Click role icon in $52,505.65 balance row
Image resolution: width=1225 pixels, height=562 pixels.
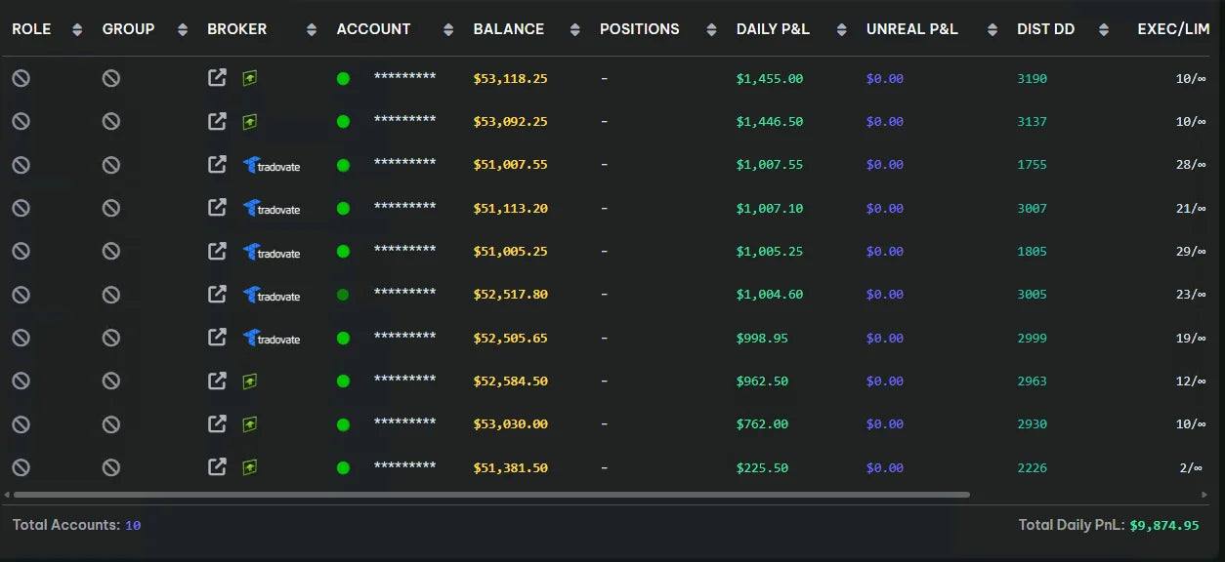(x=21, y=338)
